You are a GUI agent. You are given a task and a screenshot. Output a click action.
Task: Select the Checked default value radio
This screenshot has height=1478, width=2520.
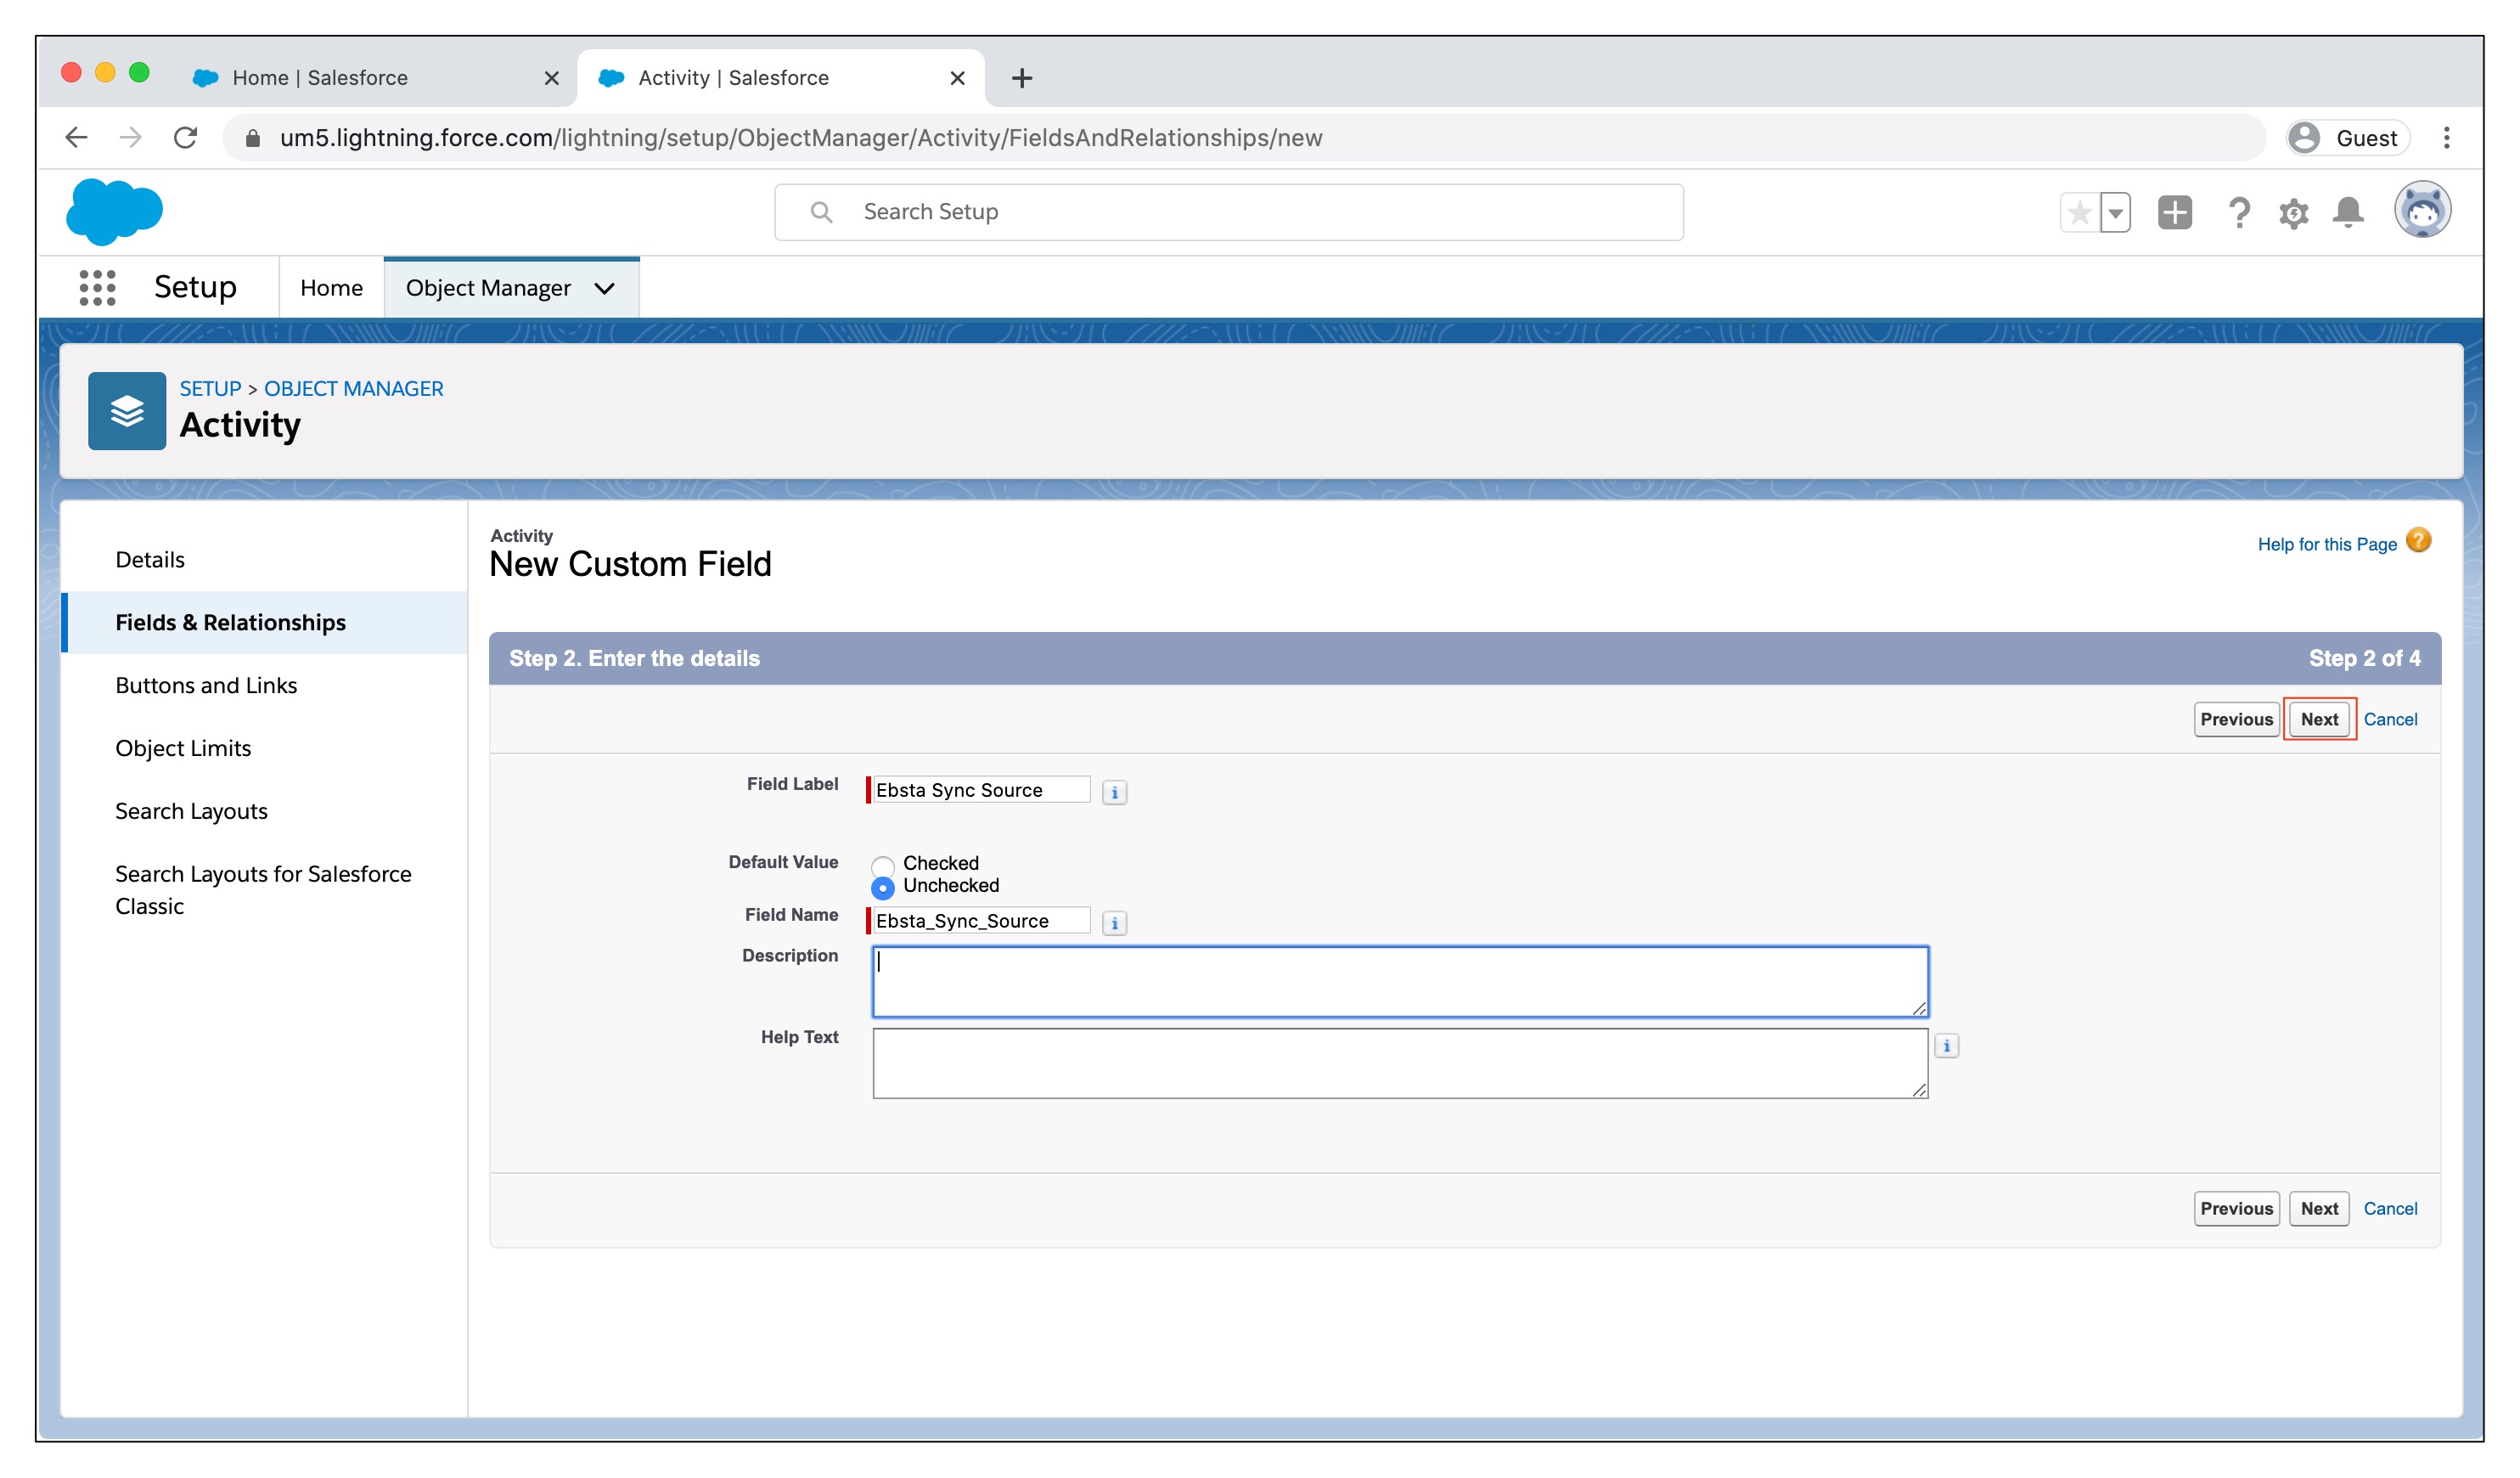coord(882,866)
